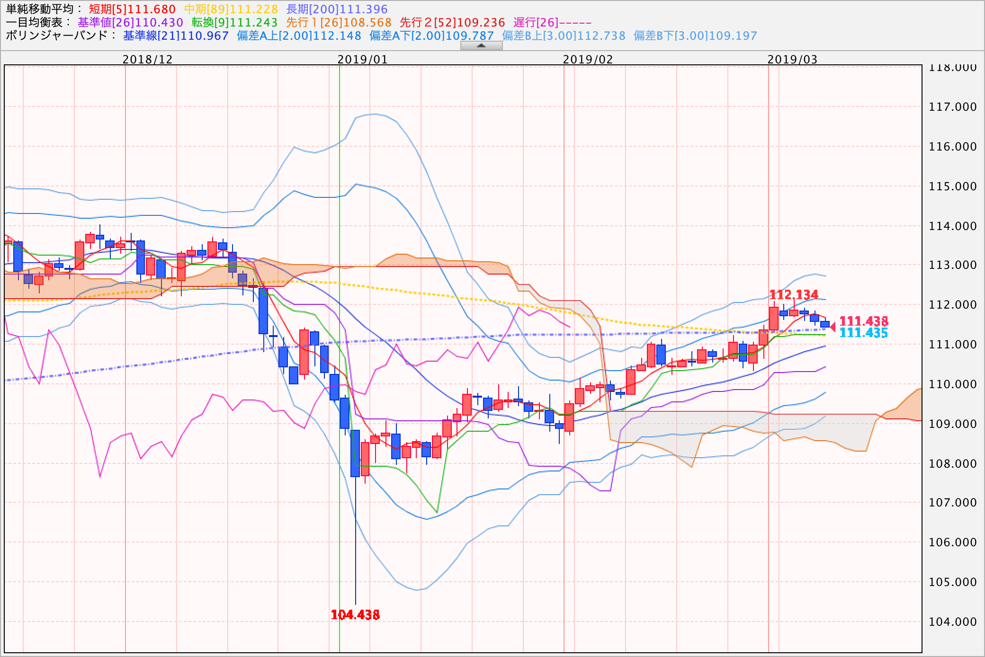Click the 112.134 high price label

794,294
